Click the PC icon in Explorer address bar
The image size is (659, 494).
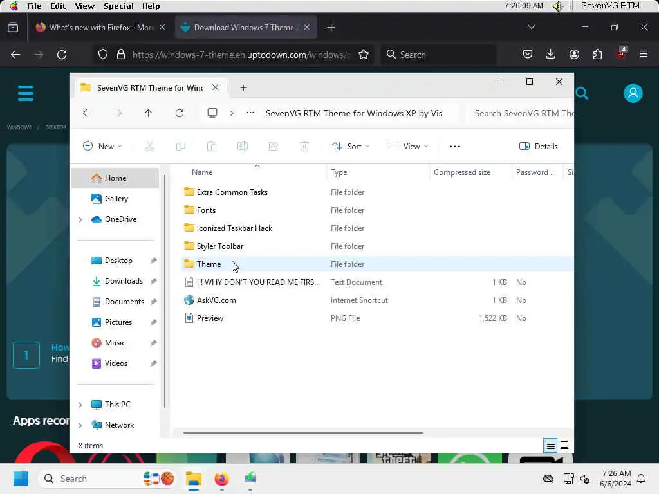212,113
